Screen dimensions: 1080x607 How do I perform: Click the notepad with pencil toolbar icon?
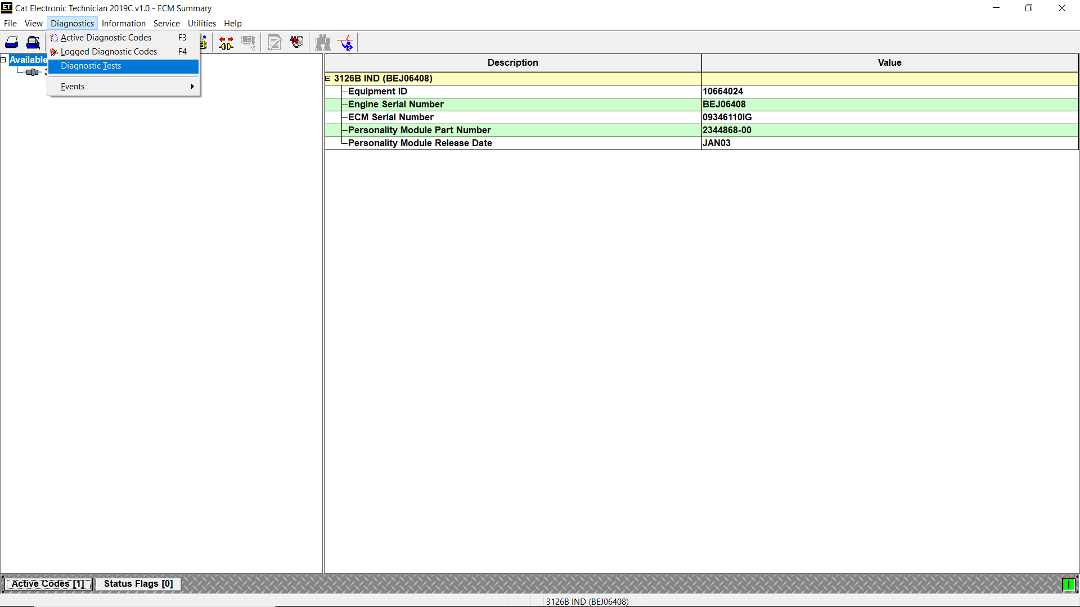click(274, 43)
